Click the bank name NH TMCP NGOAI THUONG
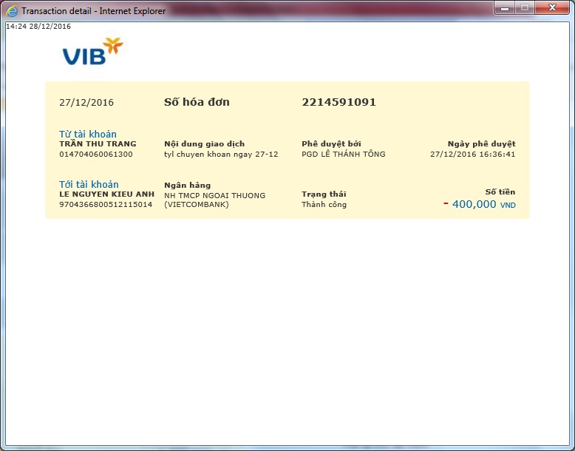575x451 pixels. [214, 195]
